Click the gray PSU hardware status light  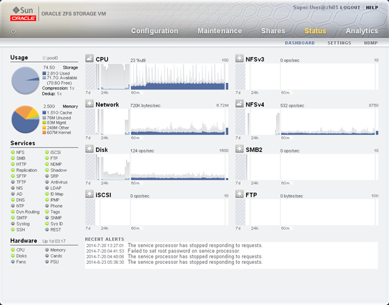tap(47, 261)
